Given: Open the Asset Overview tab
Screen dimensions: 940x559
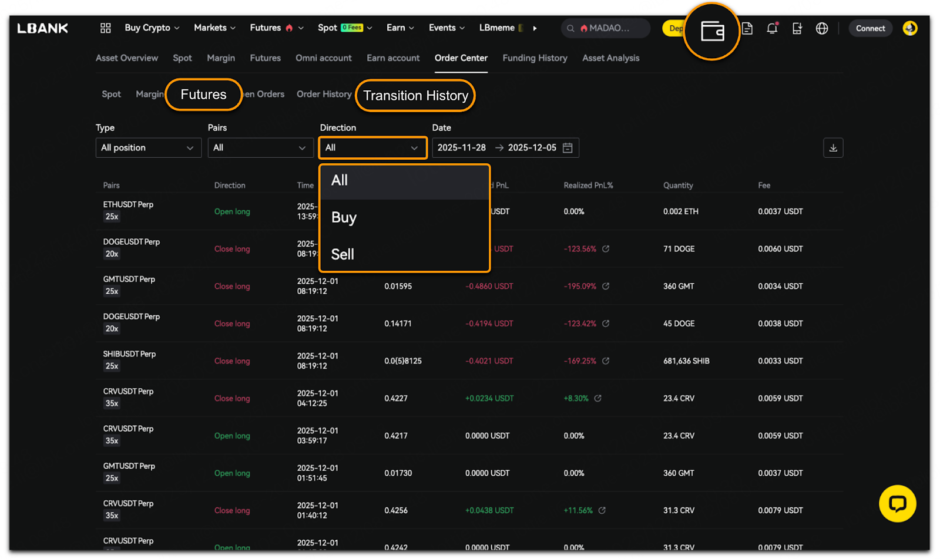Looking at the screenshot, I should point(127,58).
